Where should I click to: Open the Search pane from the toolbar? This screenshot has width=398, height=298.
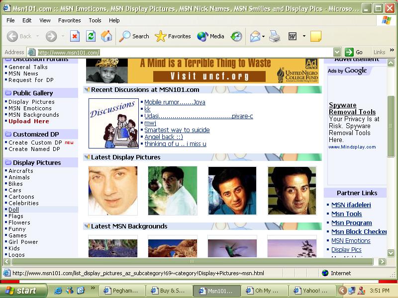(x=134, y=36)
